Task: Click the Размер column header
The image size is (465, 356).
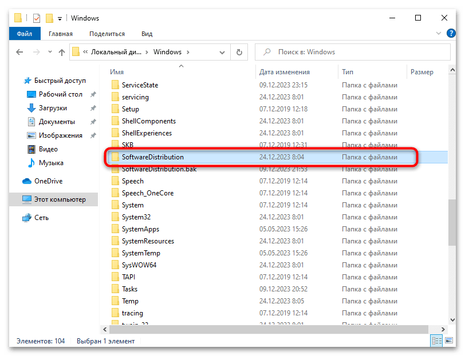Action: [x=422, y=71]
